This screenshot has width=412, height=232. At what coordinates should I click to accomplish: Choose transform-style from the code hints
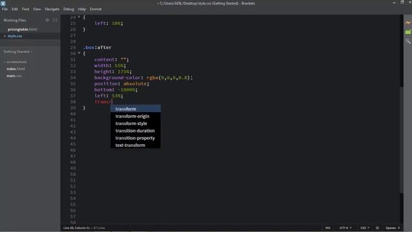tap(136, 123)
